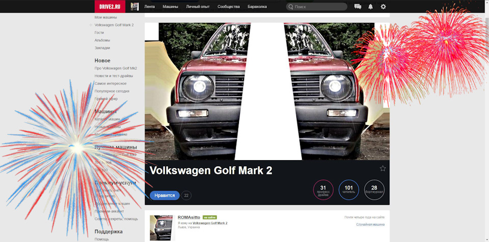Open Каталог машин
Viewport: 489px width, 242px height.
(107, 119)
